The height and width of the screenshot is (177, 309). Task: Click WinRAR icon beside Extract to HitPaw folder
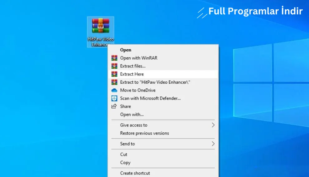(x=114, y=82)
